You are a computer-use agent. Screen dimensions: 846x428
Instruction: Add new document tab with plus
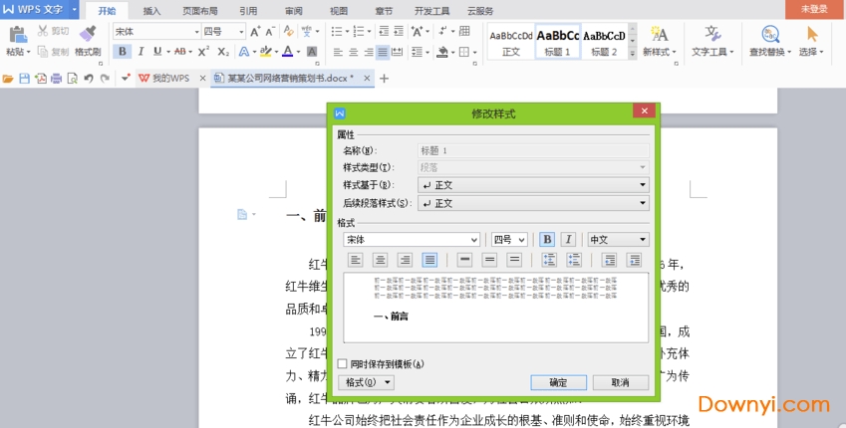[x=385, y=79]
